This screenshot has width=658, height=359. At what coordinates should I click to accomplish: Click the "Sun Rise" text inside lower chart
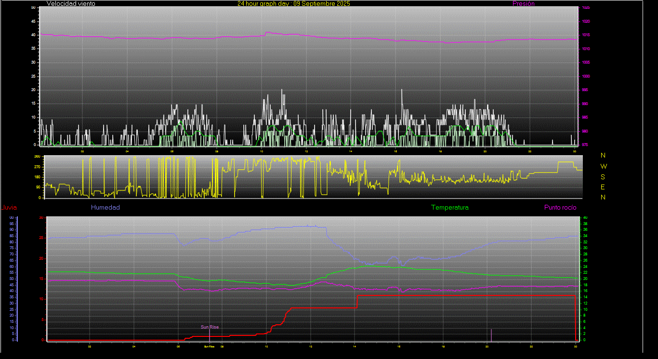[210, 327]
